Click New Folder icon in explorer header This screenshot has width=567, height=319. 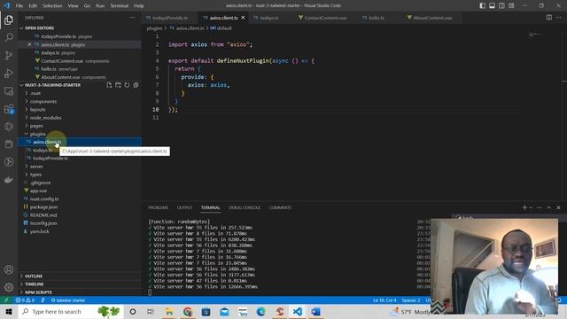(x=118, y=85)
